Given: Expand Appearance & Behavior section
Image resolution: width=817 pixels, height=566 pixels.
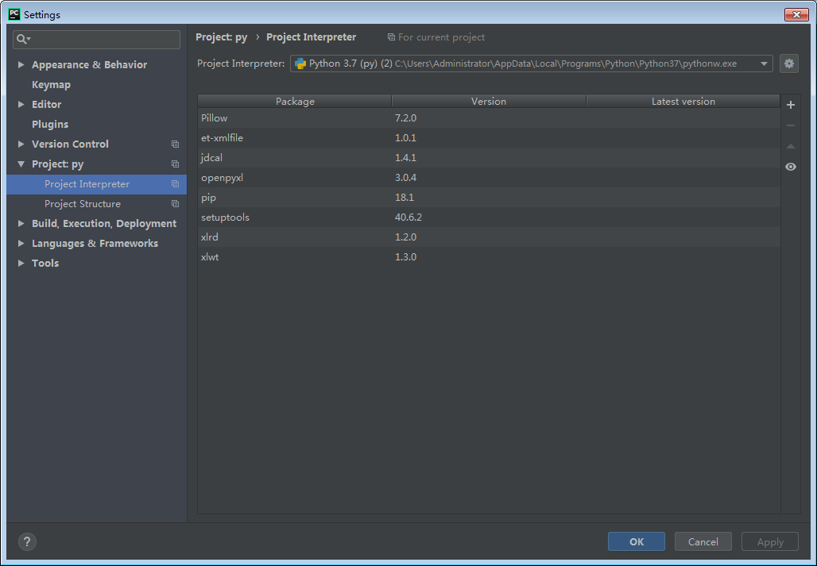Looking at the screenshot, I should pyautogui.click(x=21, y=64).
